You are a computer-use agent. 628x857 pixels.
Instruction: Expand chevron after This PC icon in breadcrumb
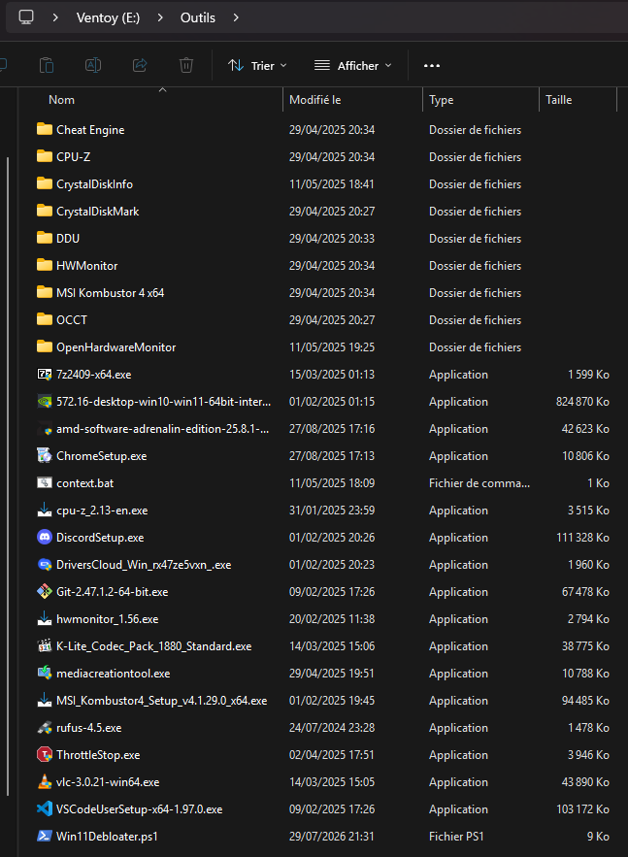pyautogui.click(x=55, y=17)
